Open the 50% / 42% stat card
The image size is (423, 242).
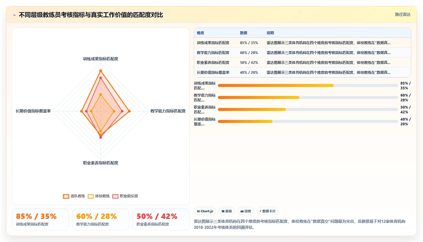coord(161,219)
